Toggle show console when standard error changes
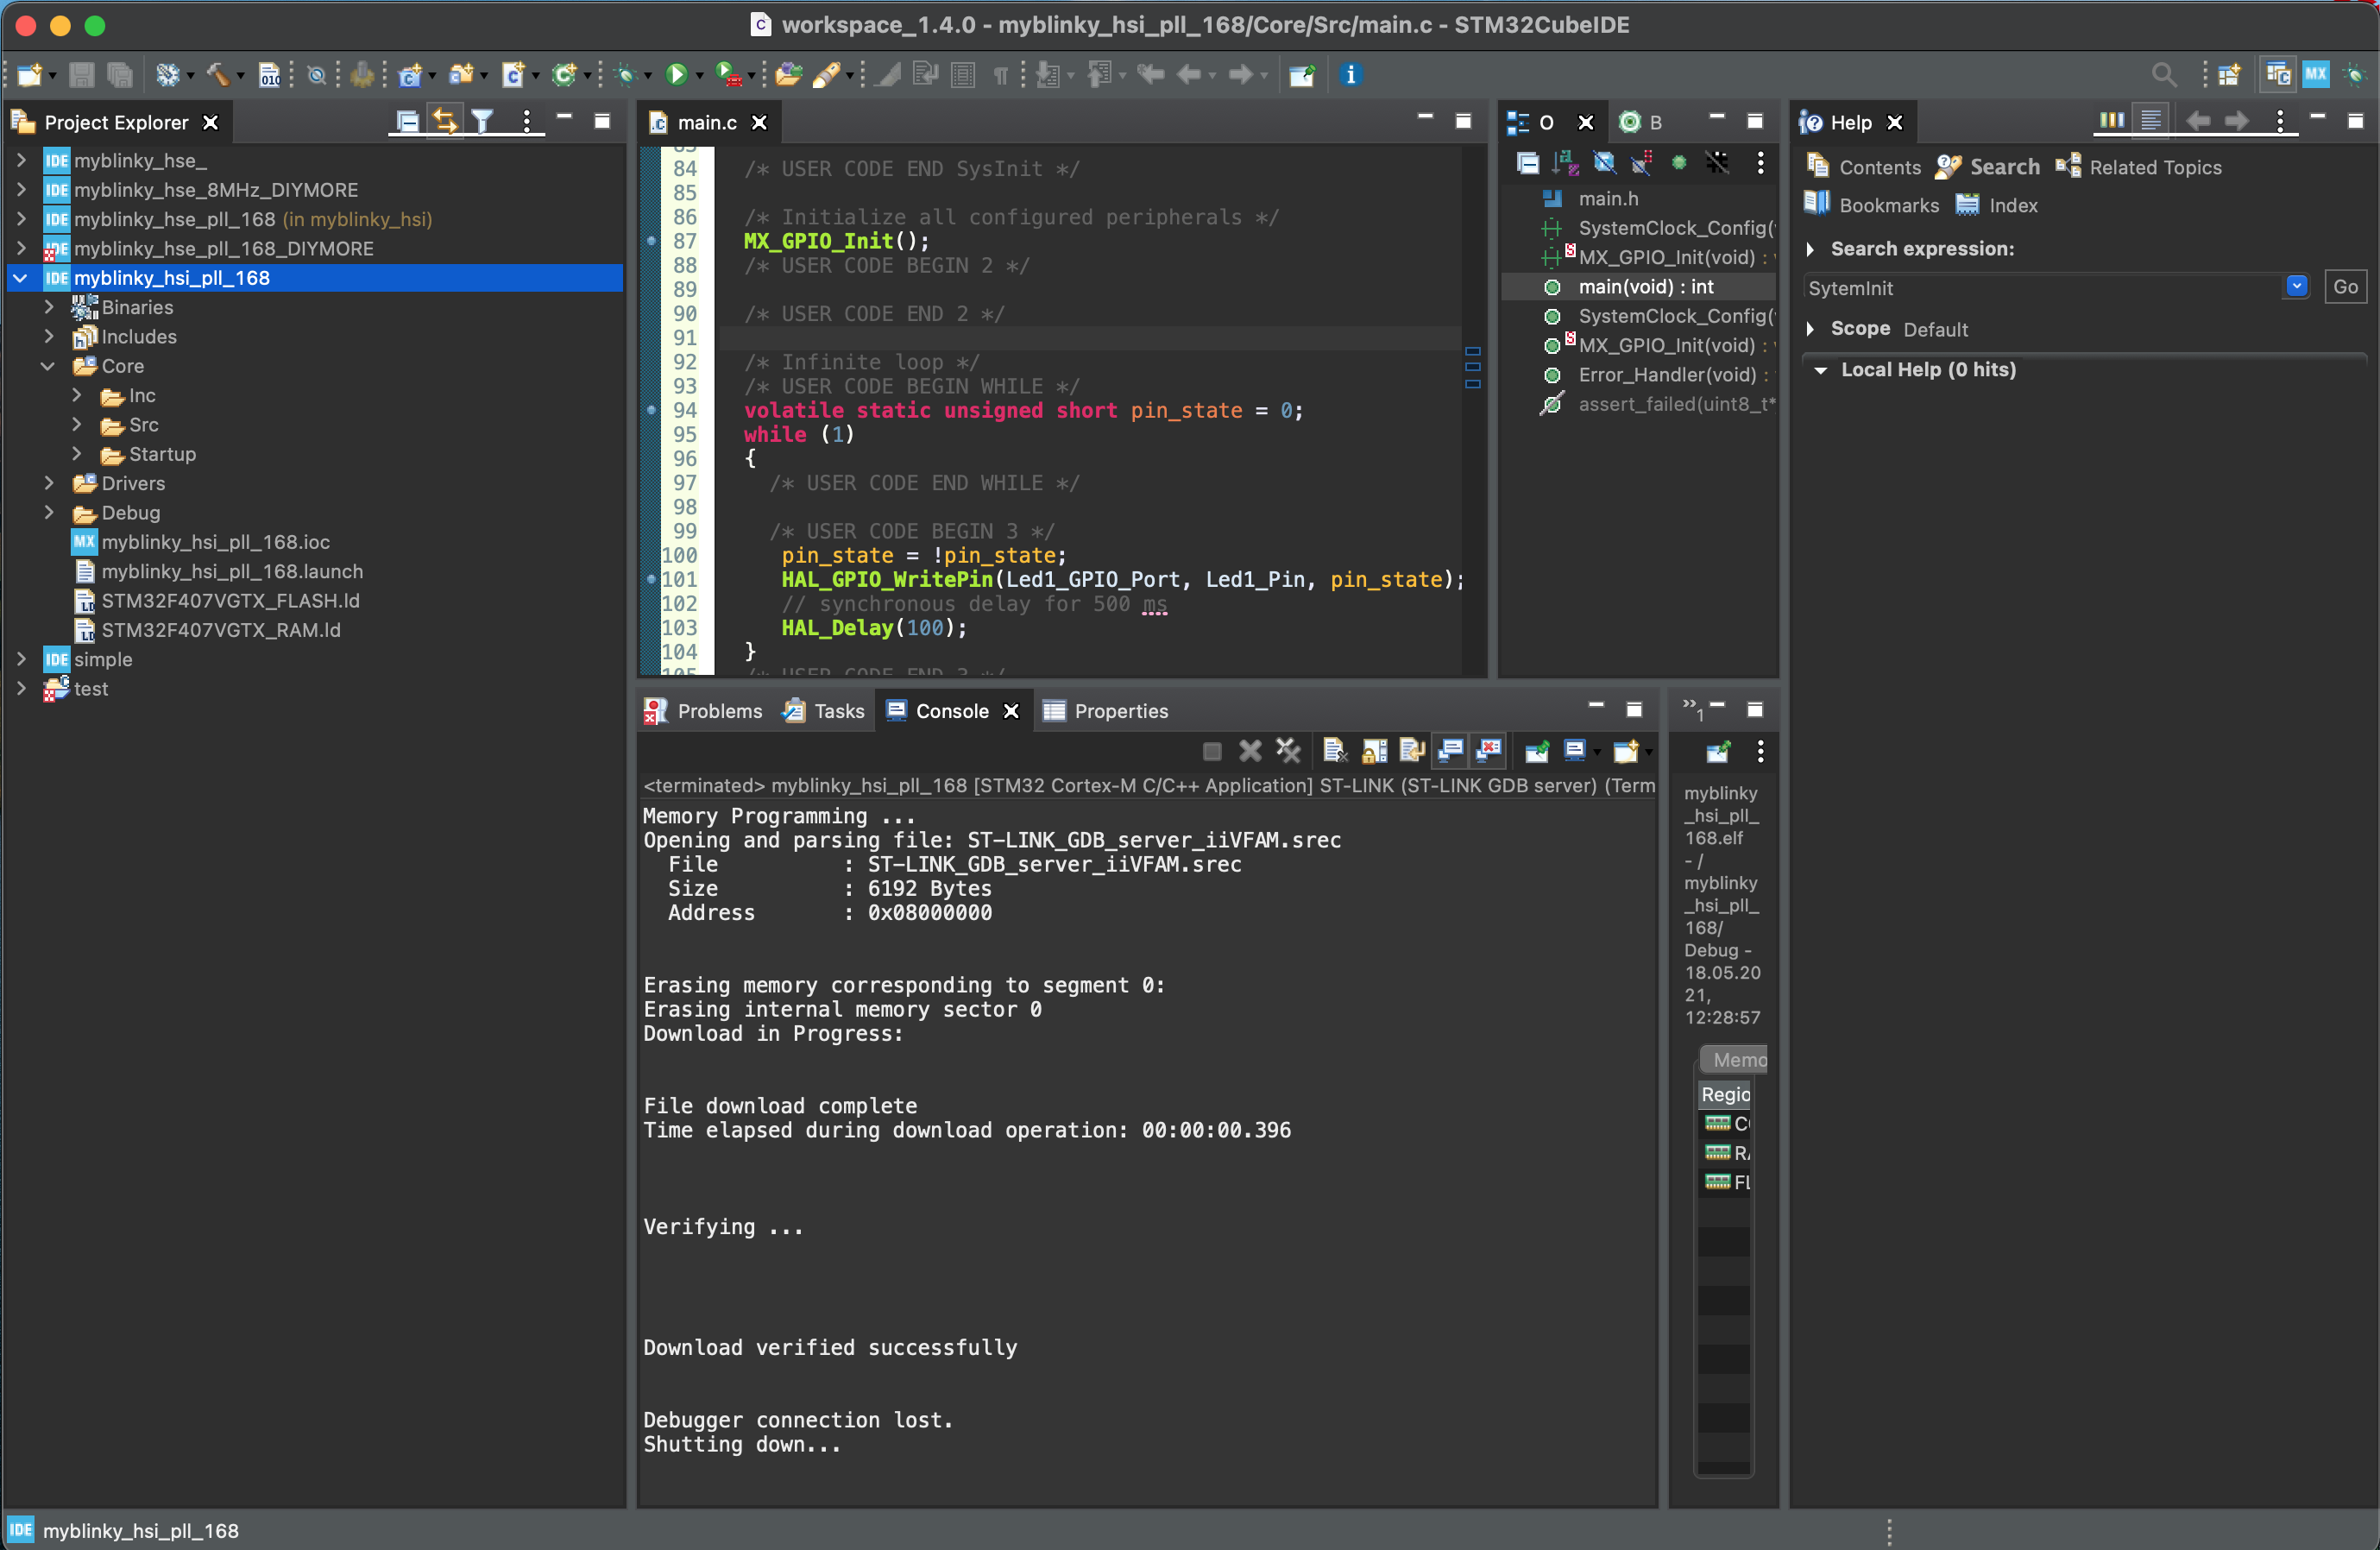The image size is (2380, 1550). 1488,750
